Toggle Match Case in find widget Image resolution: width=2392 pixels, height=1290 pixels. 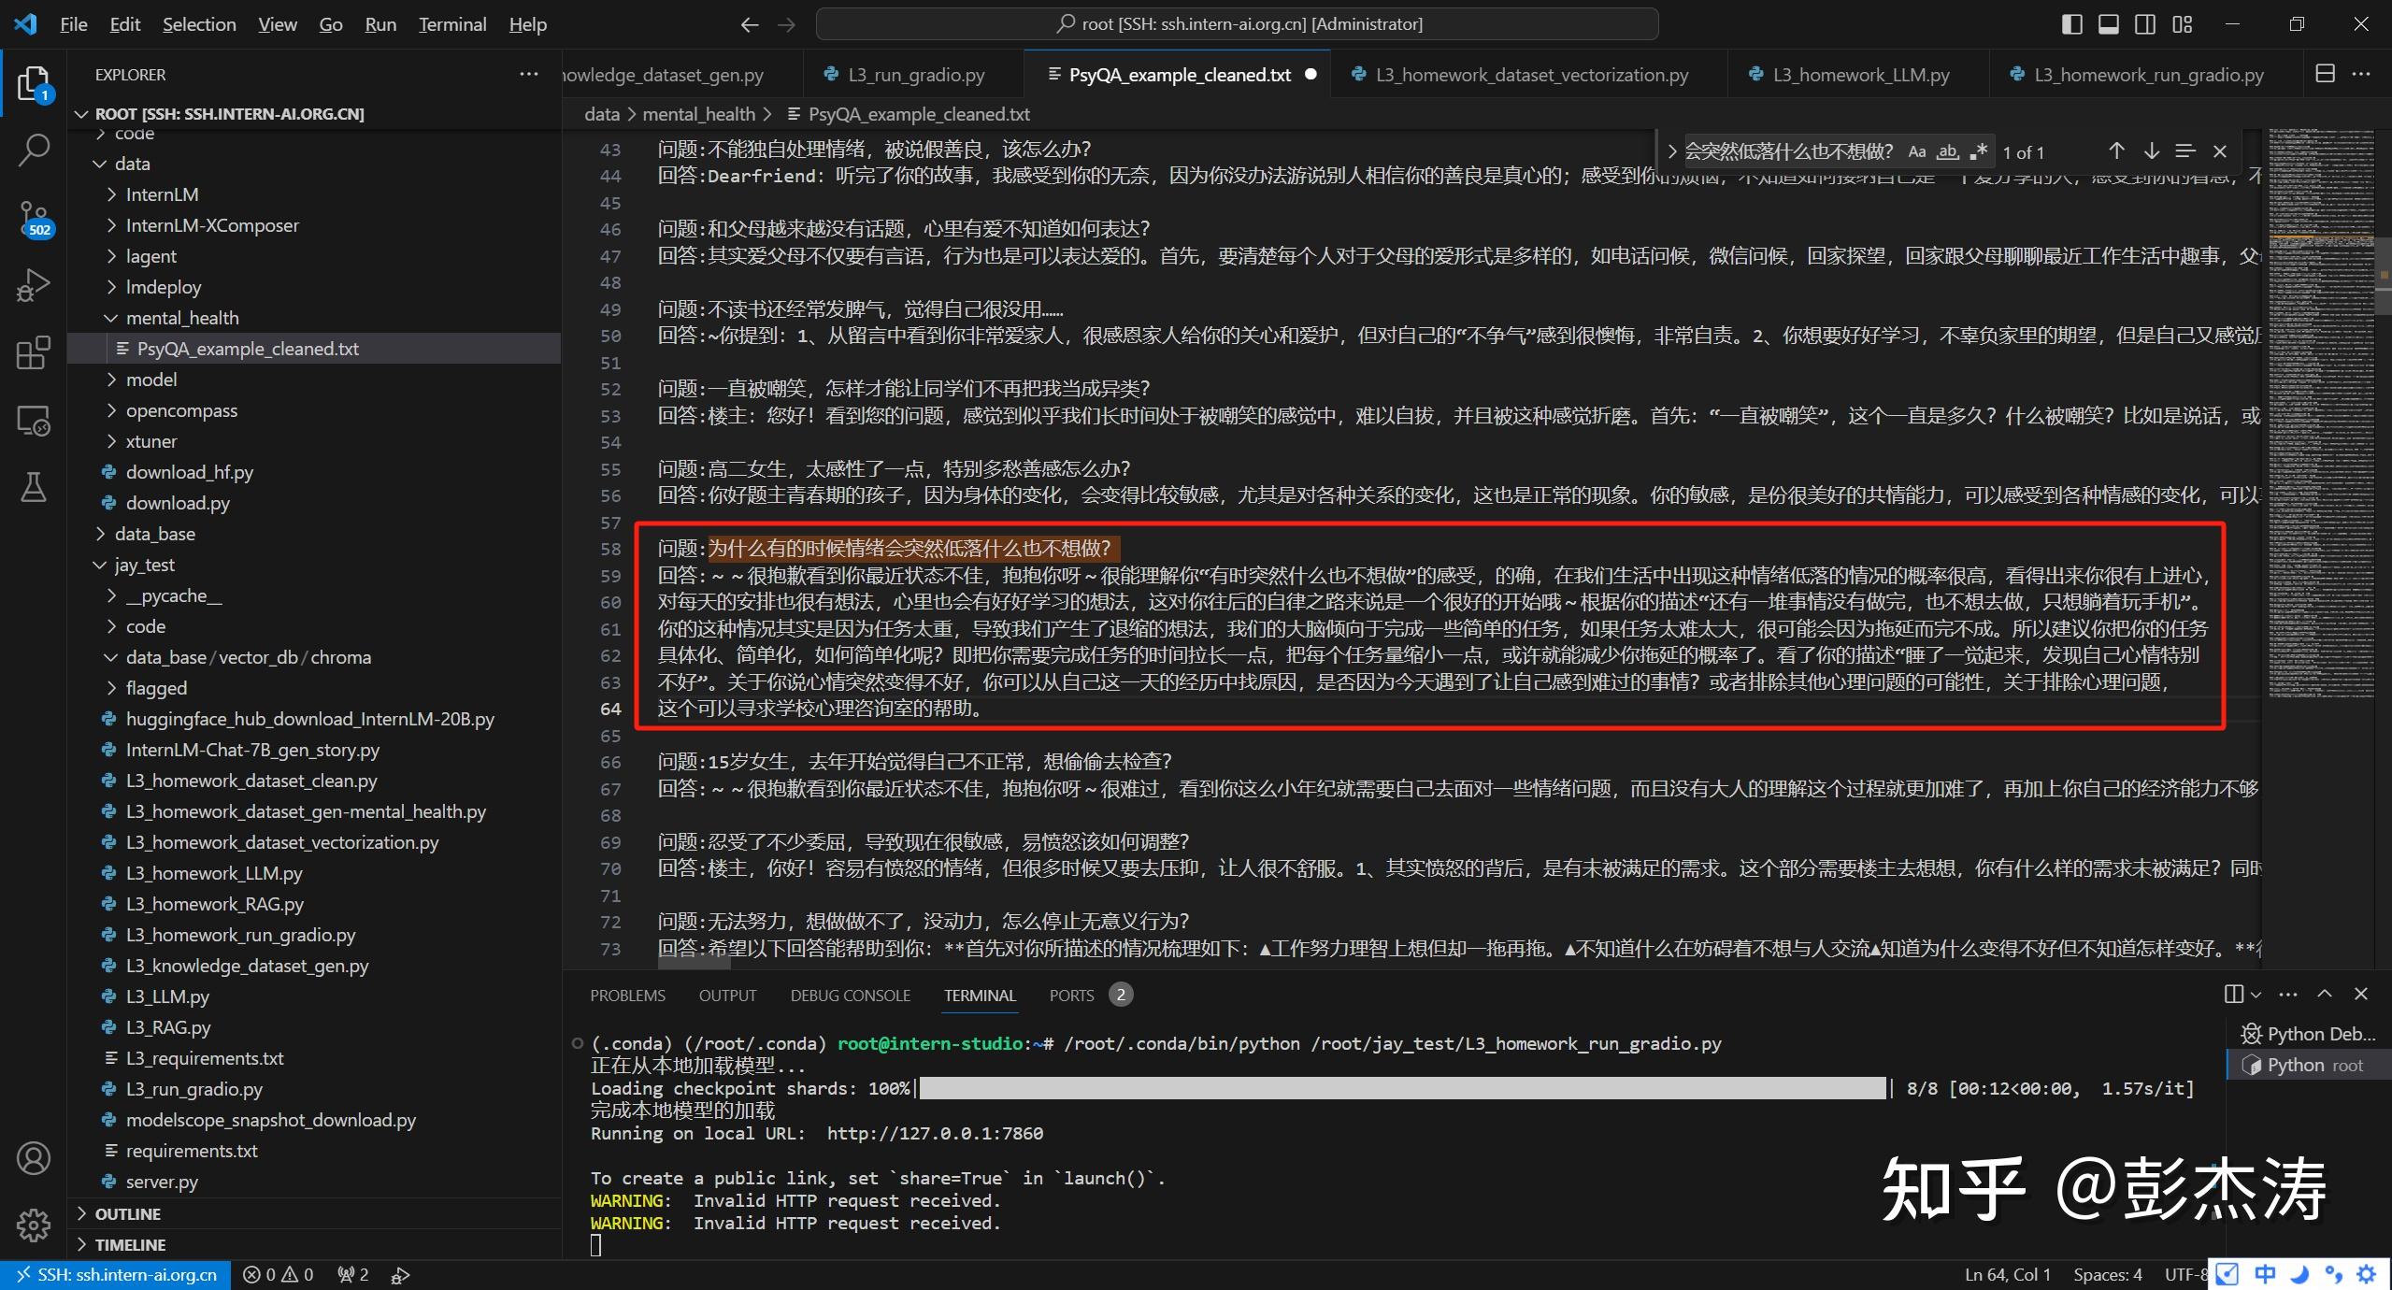coord(1916,151)
